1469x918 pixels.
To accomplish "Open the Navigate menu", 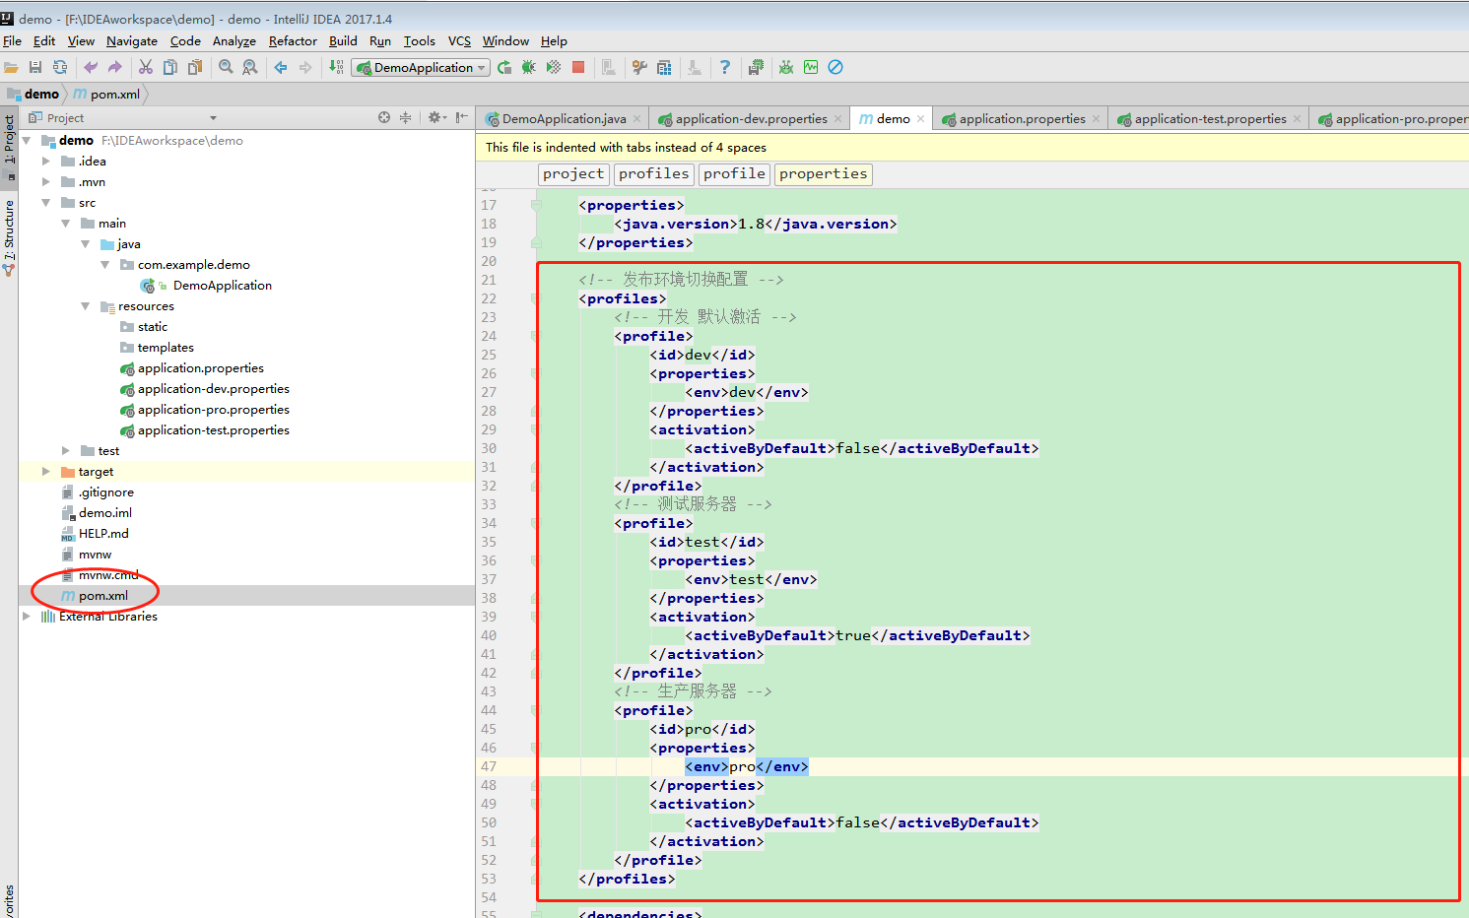I will (132, 40).
